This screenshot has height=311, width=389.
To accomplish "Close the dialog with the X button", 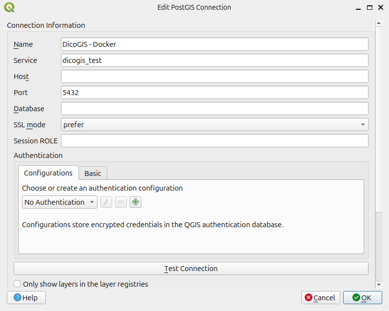I will [381, 7].
